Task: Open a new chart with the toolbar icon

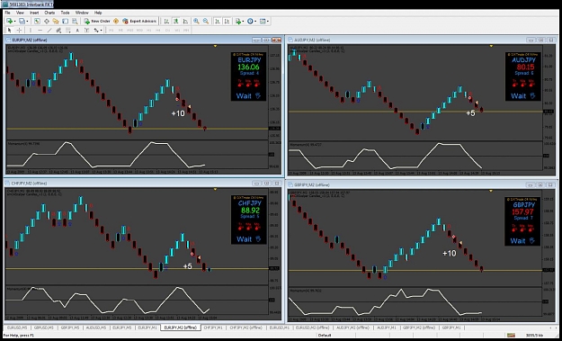Action: (9, 22)
